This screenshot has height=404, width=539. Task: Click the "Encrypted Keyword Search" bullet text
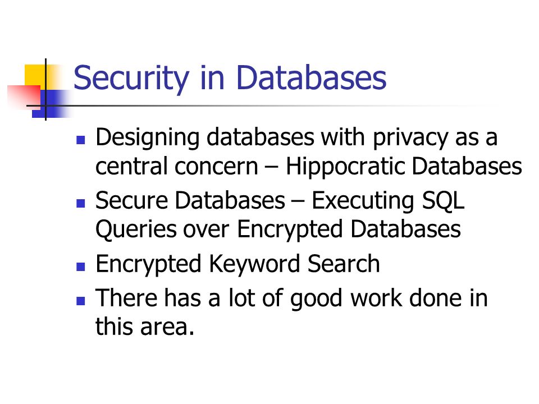tap(237, 264)
